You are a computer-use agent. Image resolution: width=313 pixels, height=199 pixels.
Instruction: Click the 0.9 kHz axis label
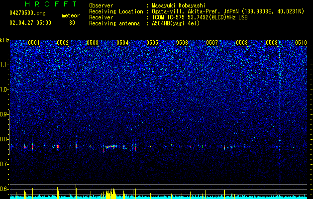pos(4,114)
